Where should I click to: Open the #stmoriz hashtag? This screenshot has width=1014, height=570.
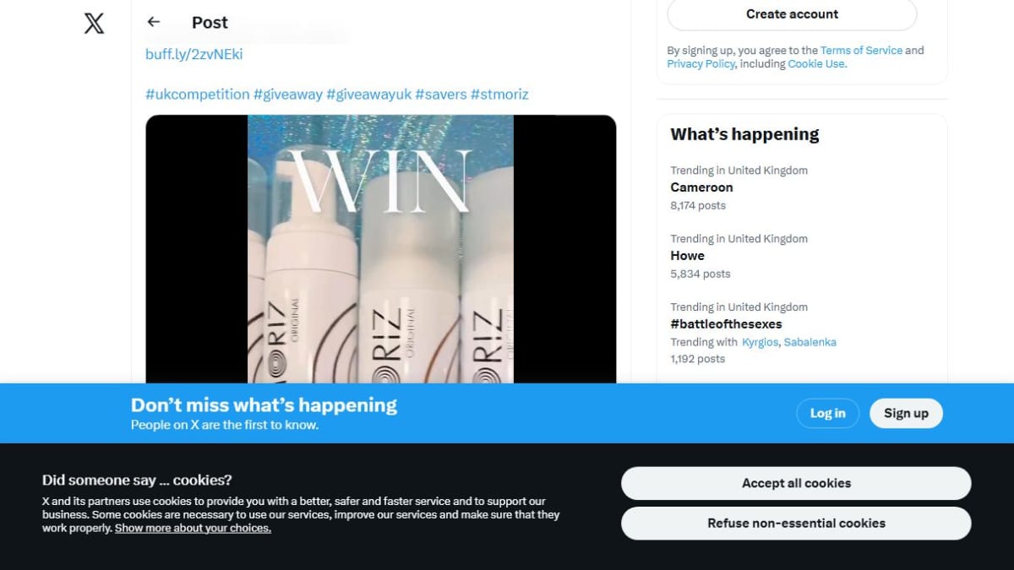coord(499,94)
